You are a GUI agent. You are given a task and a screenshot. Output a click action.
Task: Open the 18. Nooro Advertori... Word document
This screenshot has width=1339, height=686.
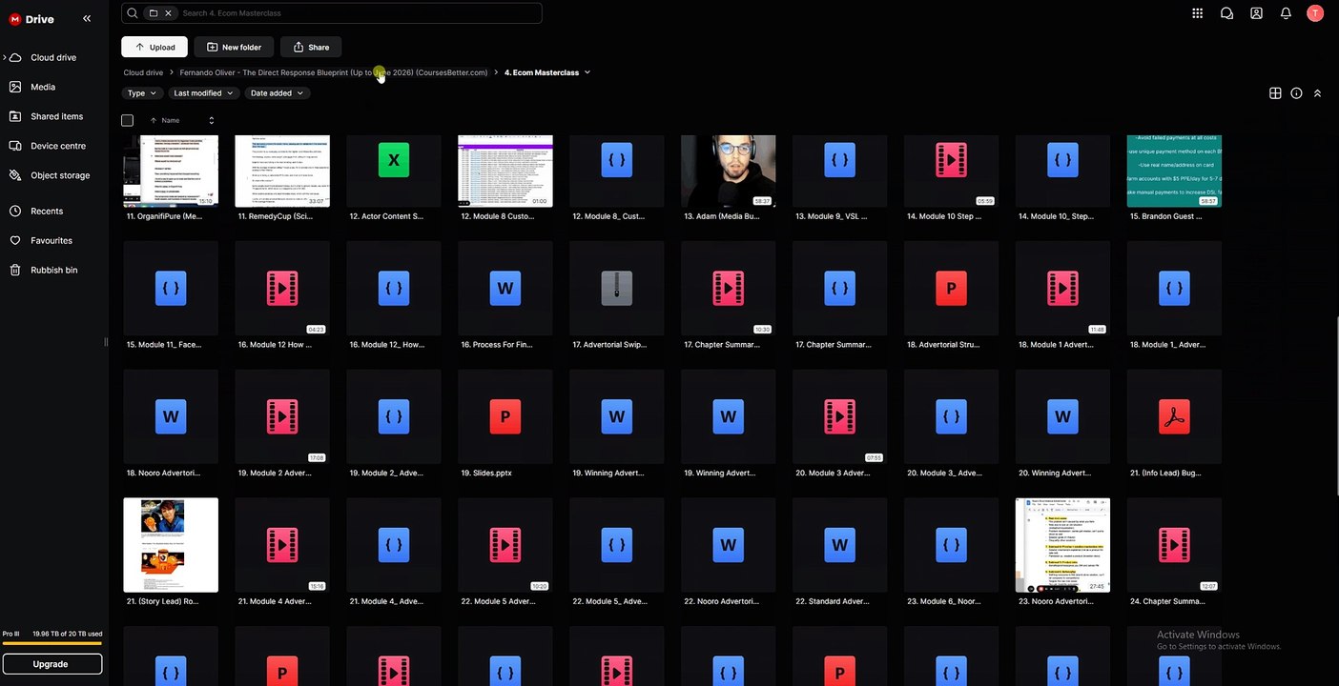(171, 416)
